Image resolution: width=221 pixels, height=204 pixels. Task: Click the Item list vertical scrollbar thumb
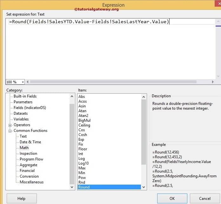point(144,132)
